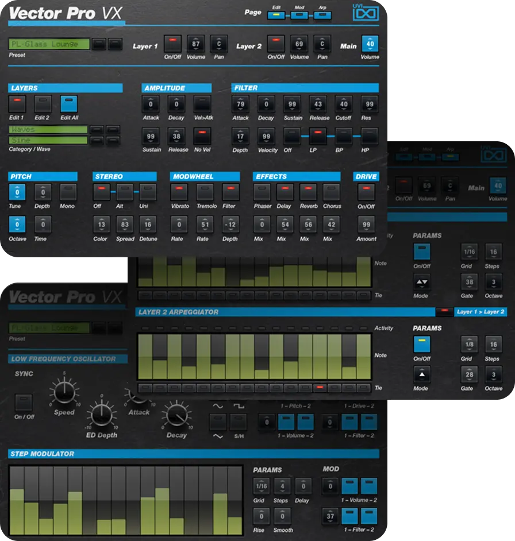This screenshot has width=515, height=541.
Task: Click the first note bar in Layer 2 arpeggiator
Action: (145, 357)
